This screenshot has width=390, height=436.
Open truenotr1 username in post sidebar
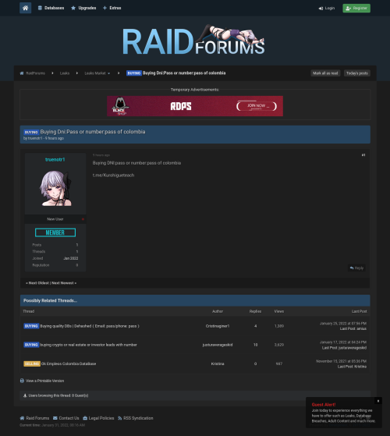click(55, 160)
